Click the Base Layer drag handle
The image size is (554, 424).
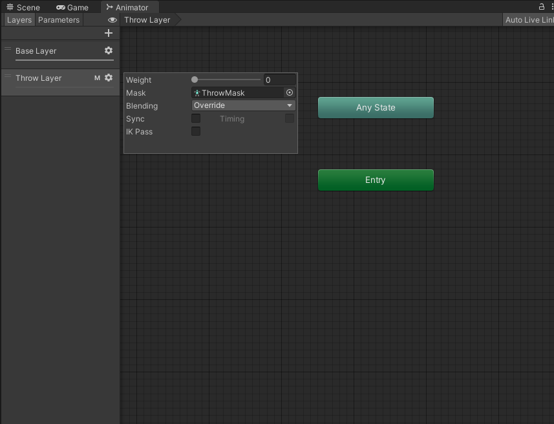pos(8,49)
